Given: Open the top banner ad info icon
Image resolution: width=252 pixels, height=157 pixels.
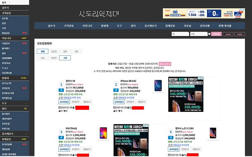Looking at the screenshot, I should pyautogui.click(x=241, y=10).
